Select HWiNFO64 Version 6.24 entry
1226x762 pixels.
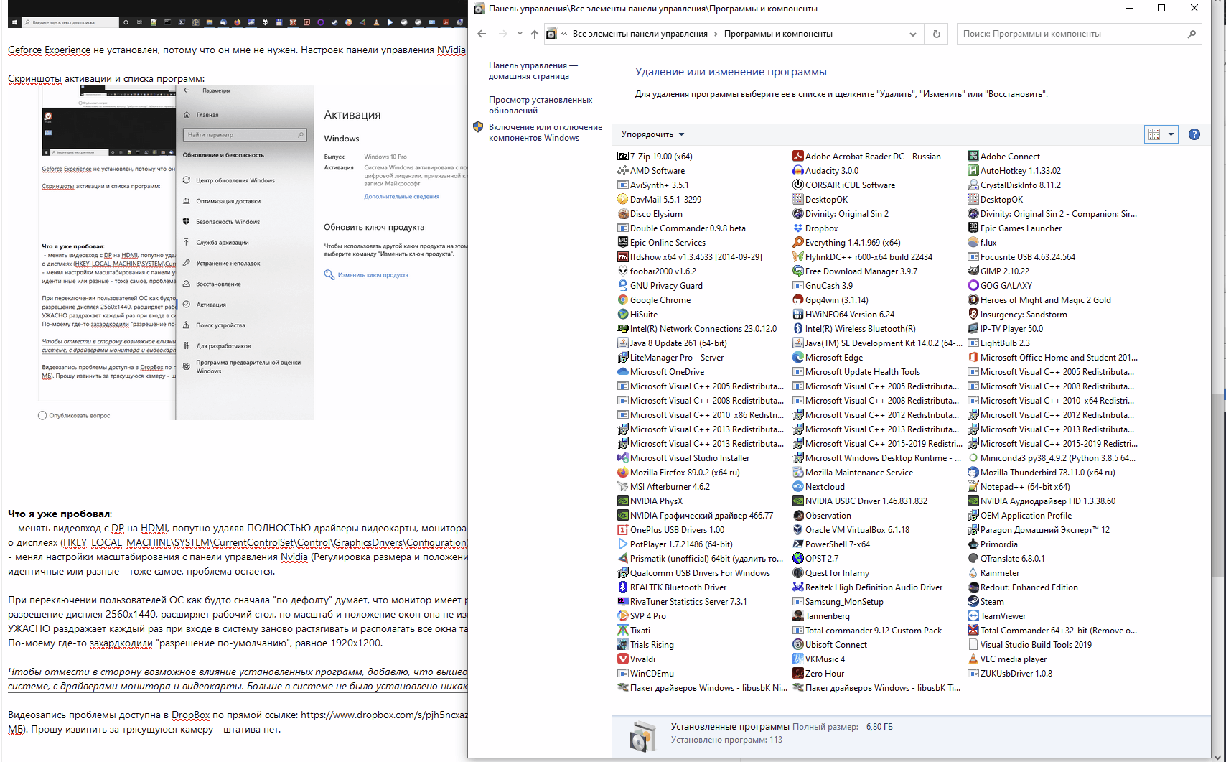point(843,315)
